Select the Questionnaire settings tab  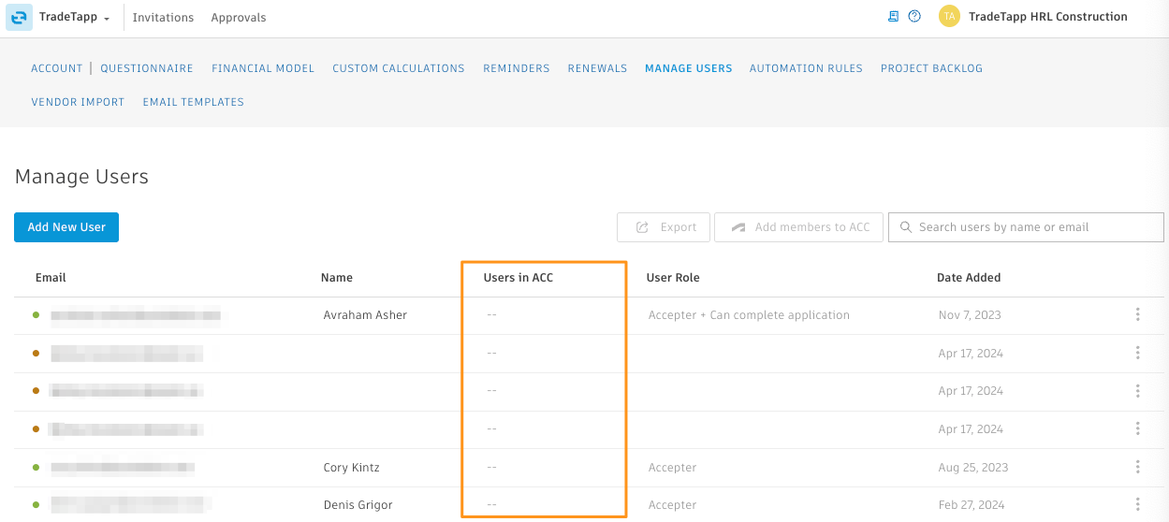click(x=147, y=68)
